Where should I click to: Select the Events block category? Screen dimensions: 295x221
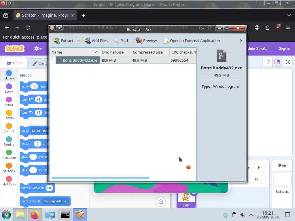point(9,115)
